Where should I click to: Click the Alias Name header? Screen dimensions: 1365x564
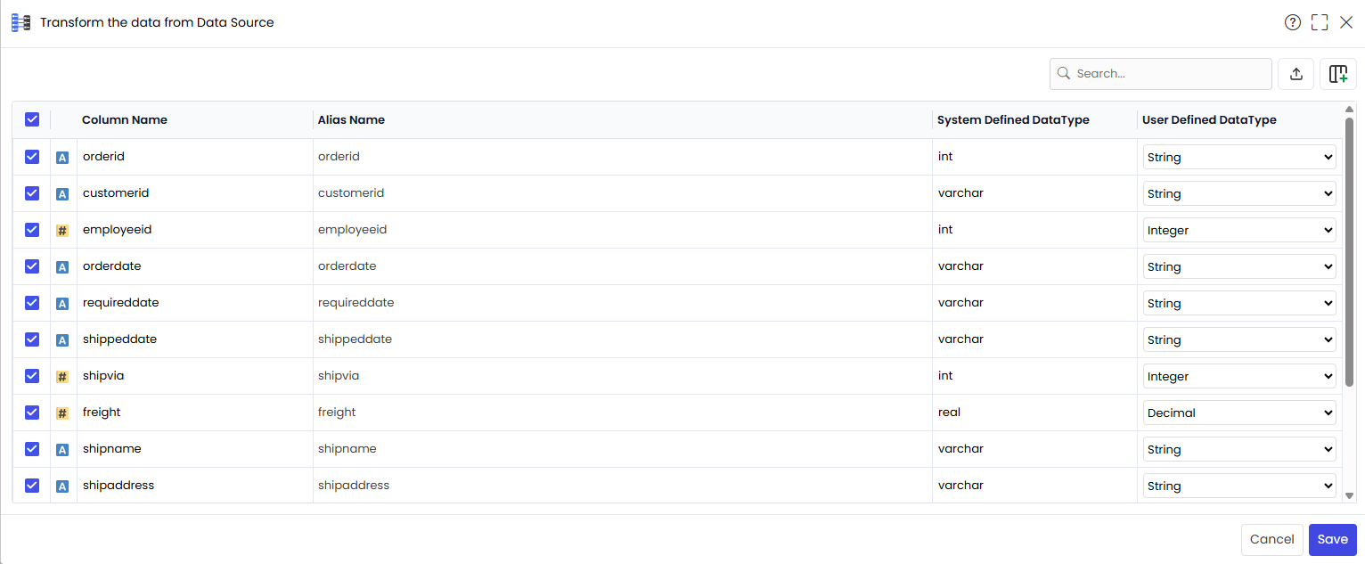coord(351,120)
